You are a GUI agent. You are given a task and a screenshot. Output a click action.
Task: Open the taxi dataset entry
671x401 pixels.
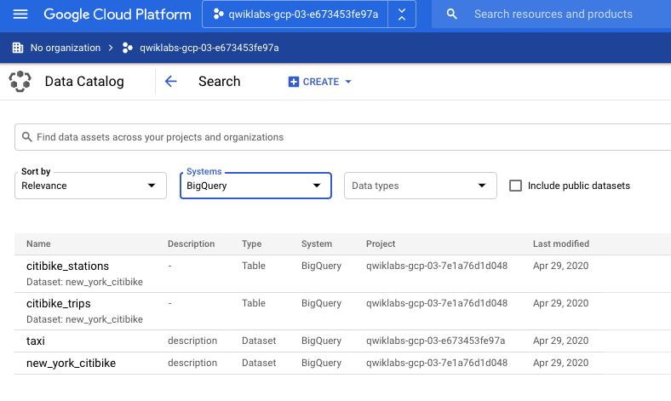click(x=36, y=341)
